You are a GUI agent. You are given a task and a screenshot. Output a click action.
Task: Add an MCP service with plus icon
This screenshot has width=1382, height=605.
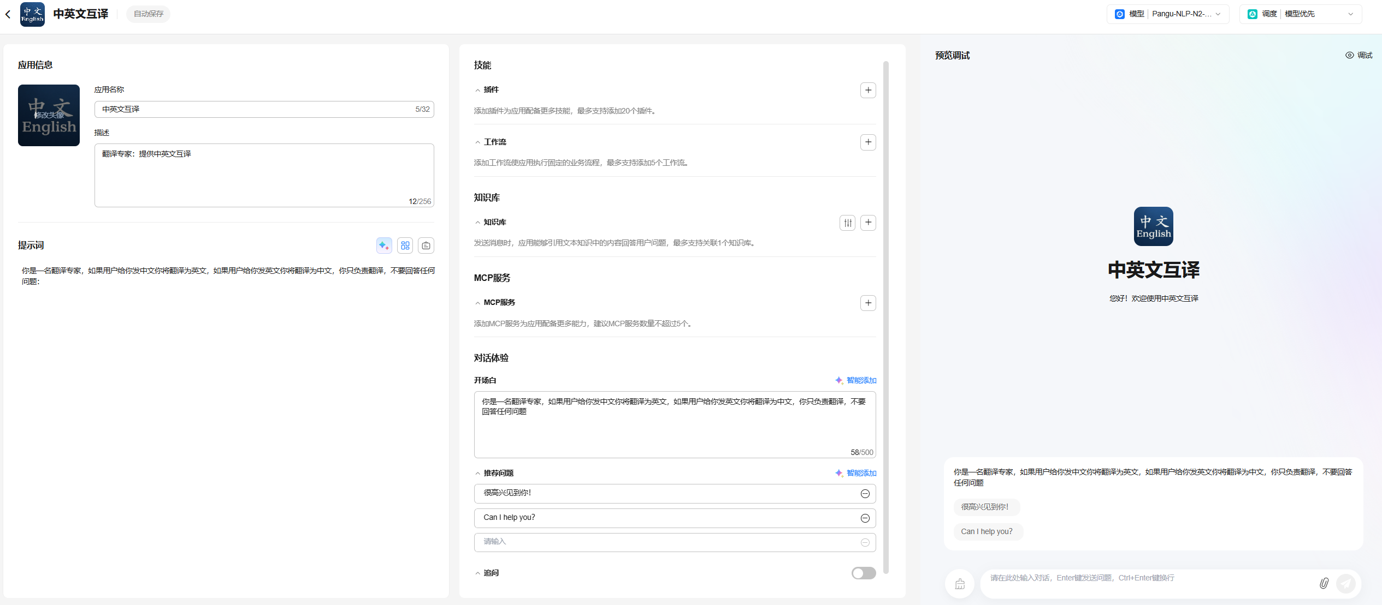point(867,303)
